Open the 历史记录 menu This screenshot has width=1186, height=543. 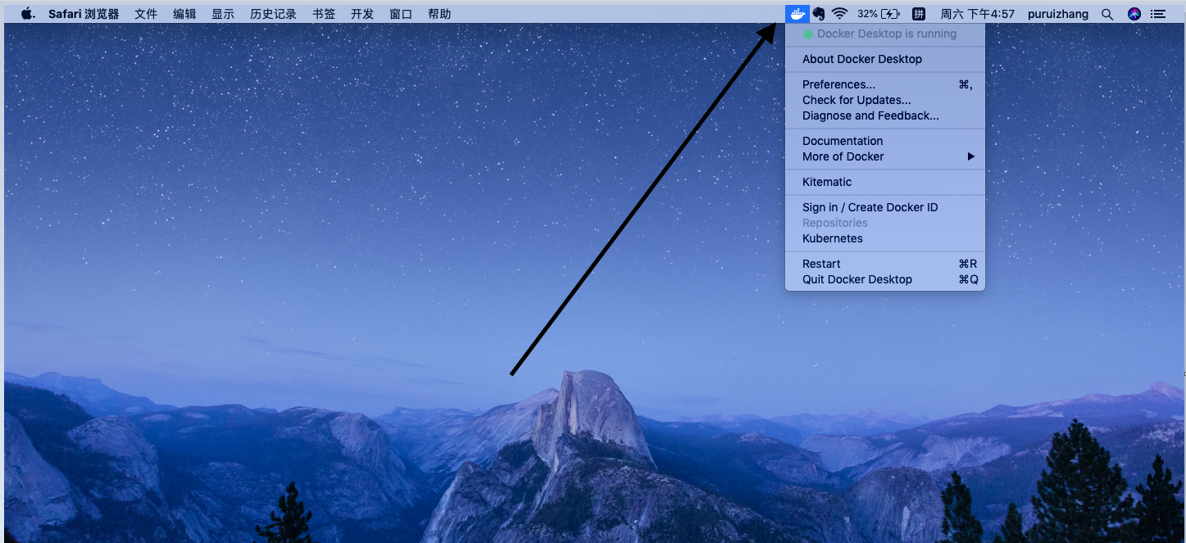(x=273, y=14)
